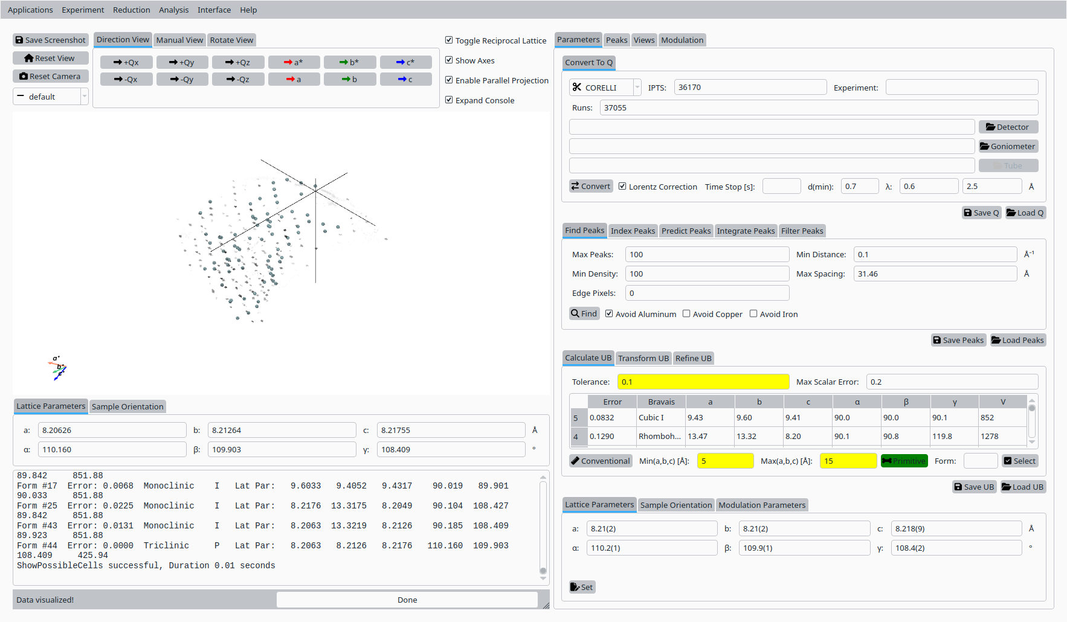Align view along red a* direction
Screen dimensions: 1067x622
[x=294, y=62]
